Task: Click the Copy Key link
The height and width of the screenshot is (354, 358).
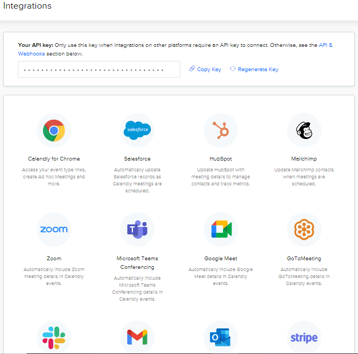Action: click(205, 70)
